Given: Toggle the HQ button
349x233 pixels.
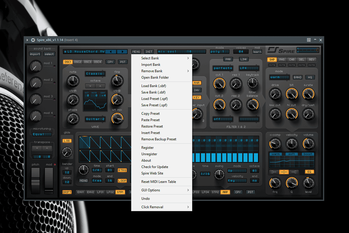Looking at the screenshot, I should coord(310,77).
